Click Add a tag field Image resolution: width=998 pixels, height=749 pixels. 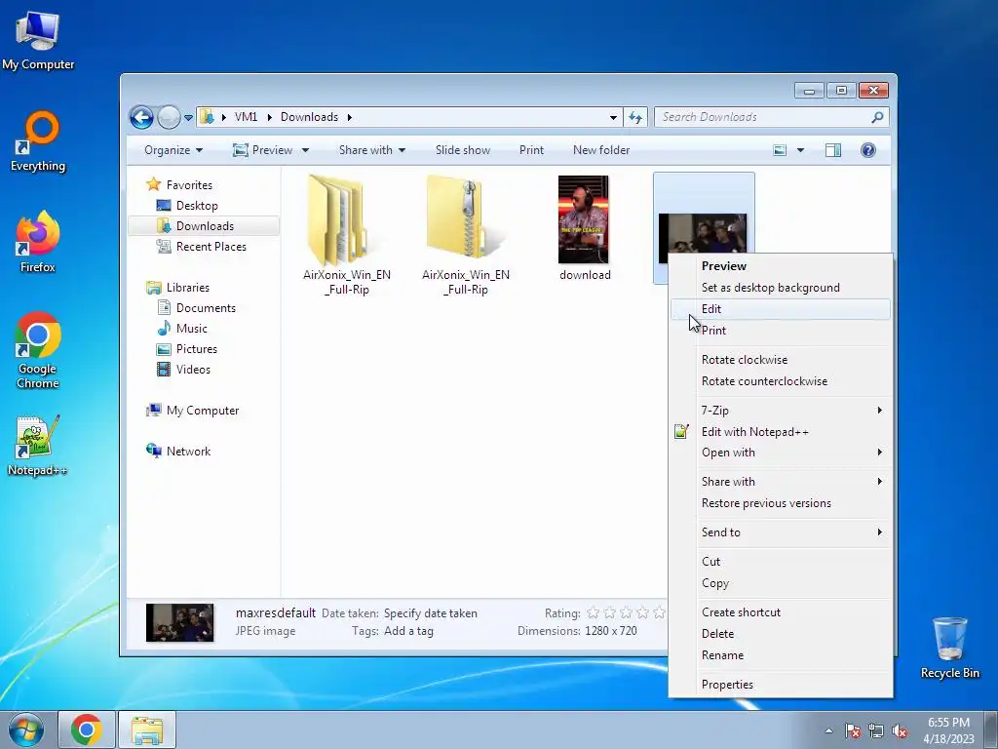tap(408, 631)
